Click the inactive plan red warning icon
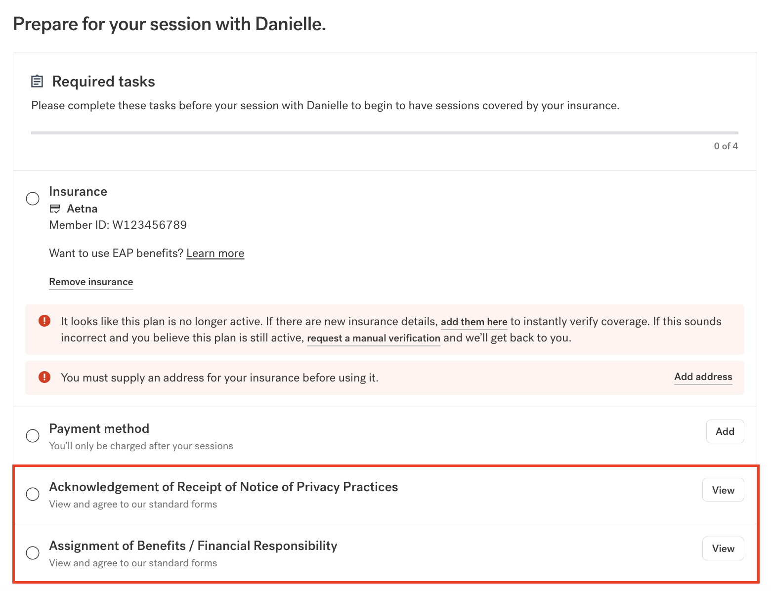This screenshot has width=771, height=591. click(44, 321)
